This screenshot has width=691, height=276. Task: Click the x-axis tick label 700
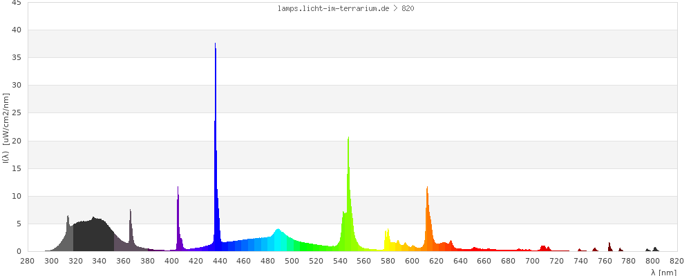click(532, 261)
